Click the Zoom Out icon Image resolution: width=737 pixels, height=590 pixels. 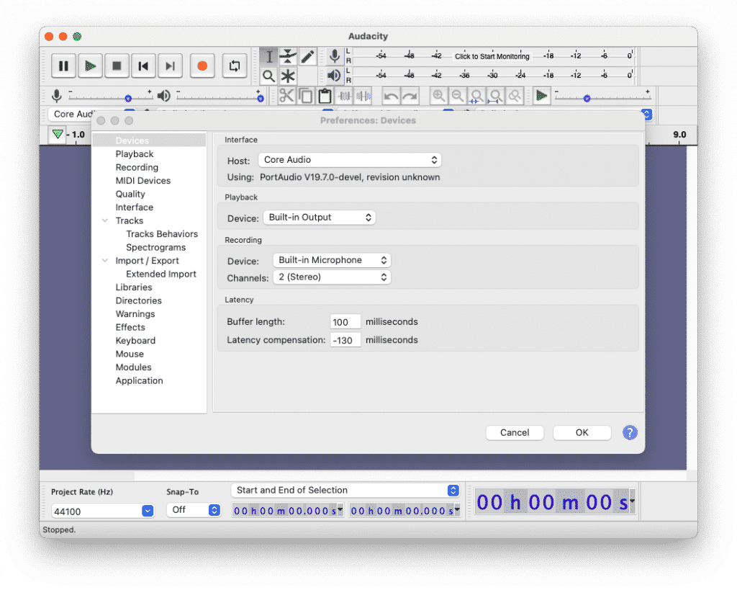coord(457,96)
